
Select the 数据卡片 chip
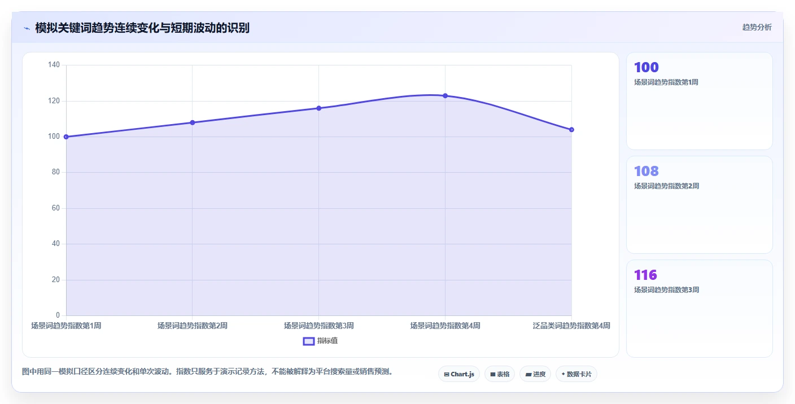pyautogui.click(x=576, y=374)
